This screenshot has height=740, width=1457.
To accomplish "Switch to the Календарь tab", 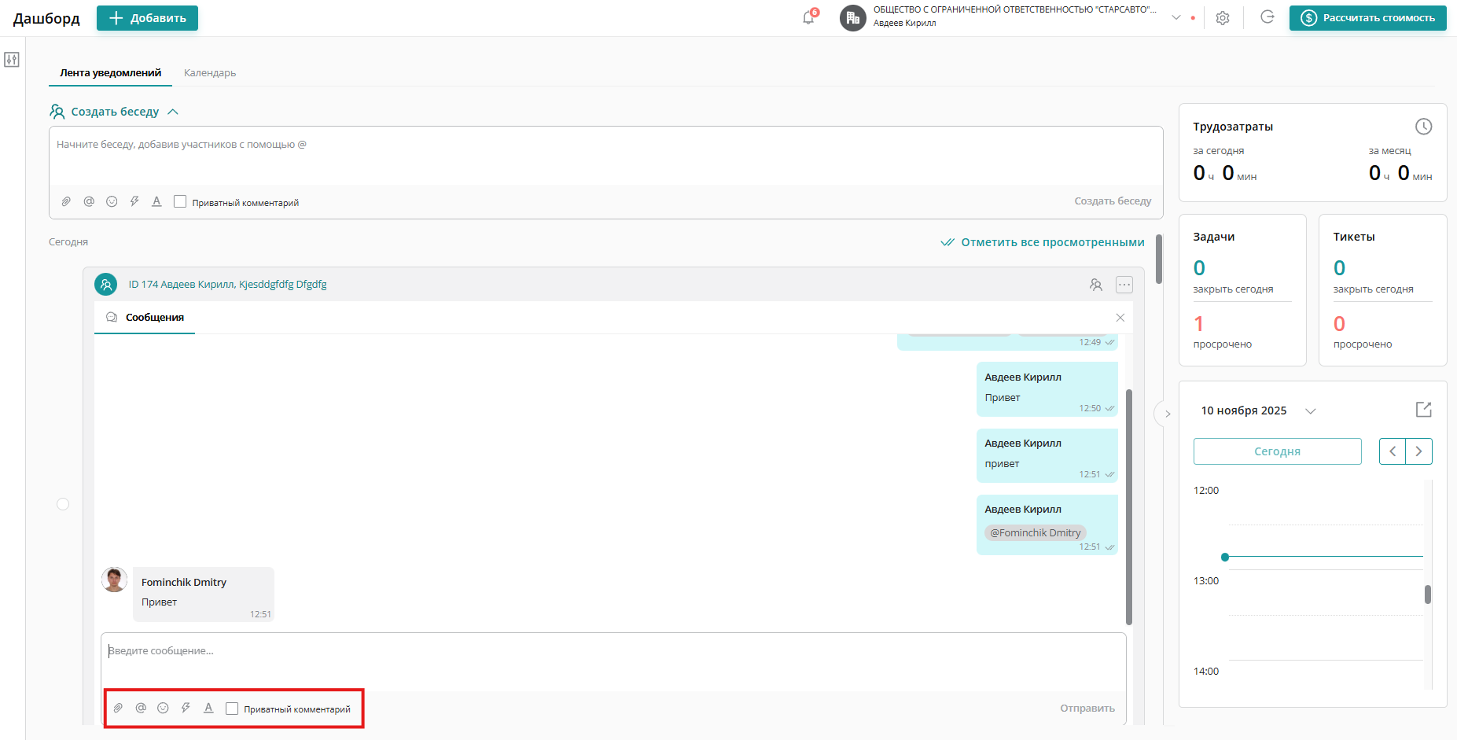I will pos(210,73).
